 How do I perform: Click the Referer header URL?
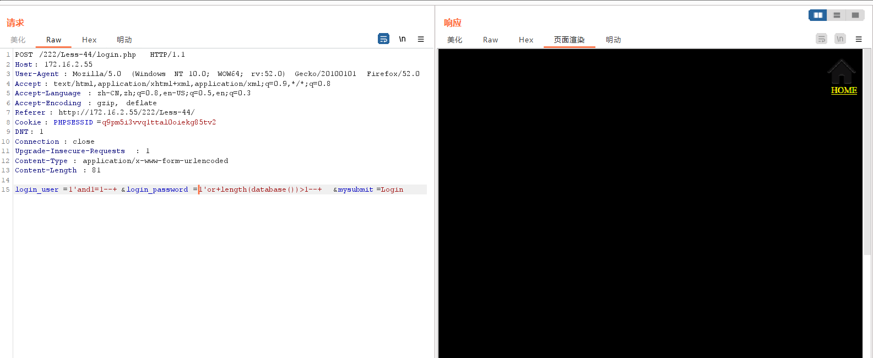(x=127, y=112)
